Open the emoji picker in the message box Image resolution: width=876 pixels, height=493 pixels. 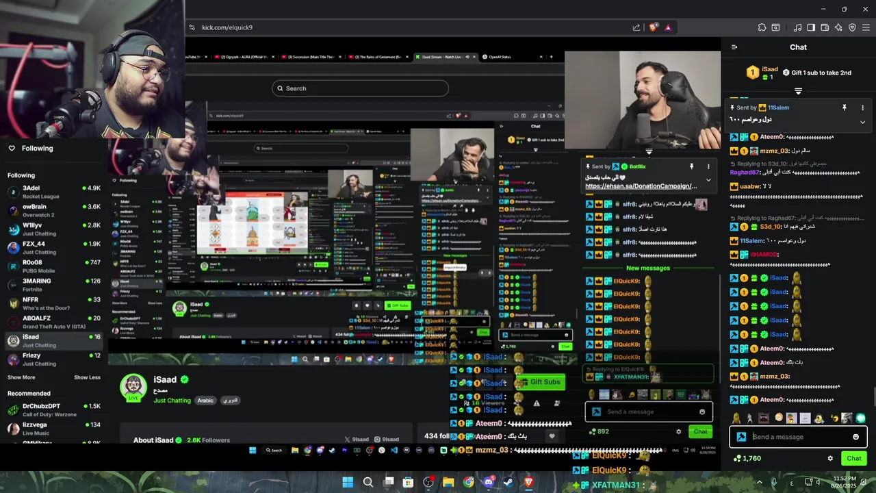click(x=855, y=437)
